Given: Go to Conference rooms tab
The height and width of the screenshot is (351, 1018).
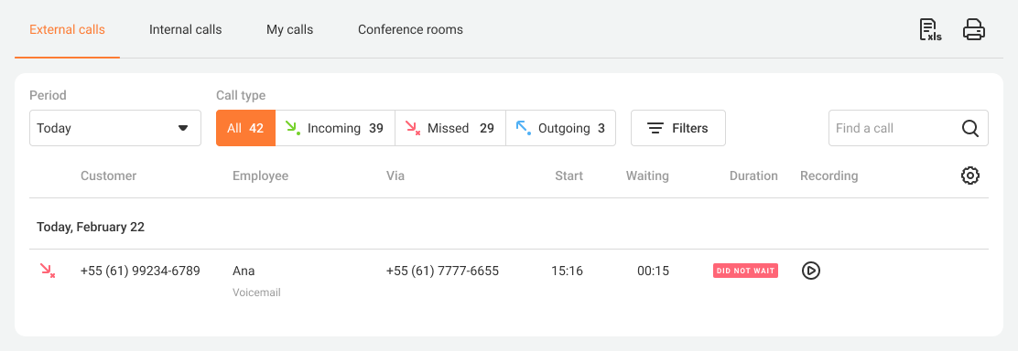Looking at the screenshot, I should (410, 30).
